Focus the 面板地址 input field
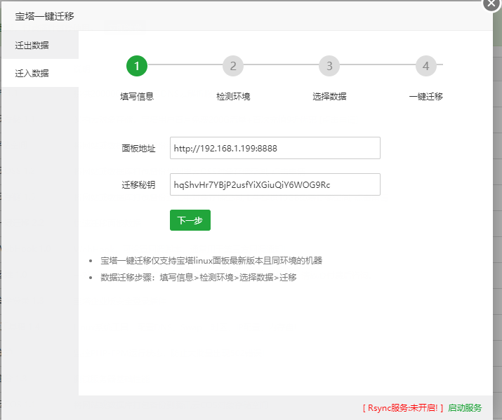The width and height of the screenshot is (502, 420). click(275, 148)
